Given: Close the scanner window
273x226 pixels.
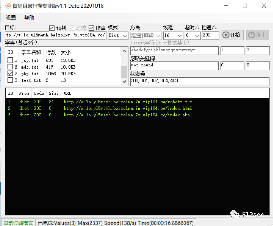Looking at the screenshot, I should coord(264,6).
